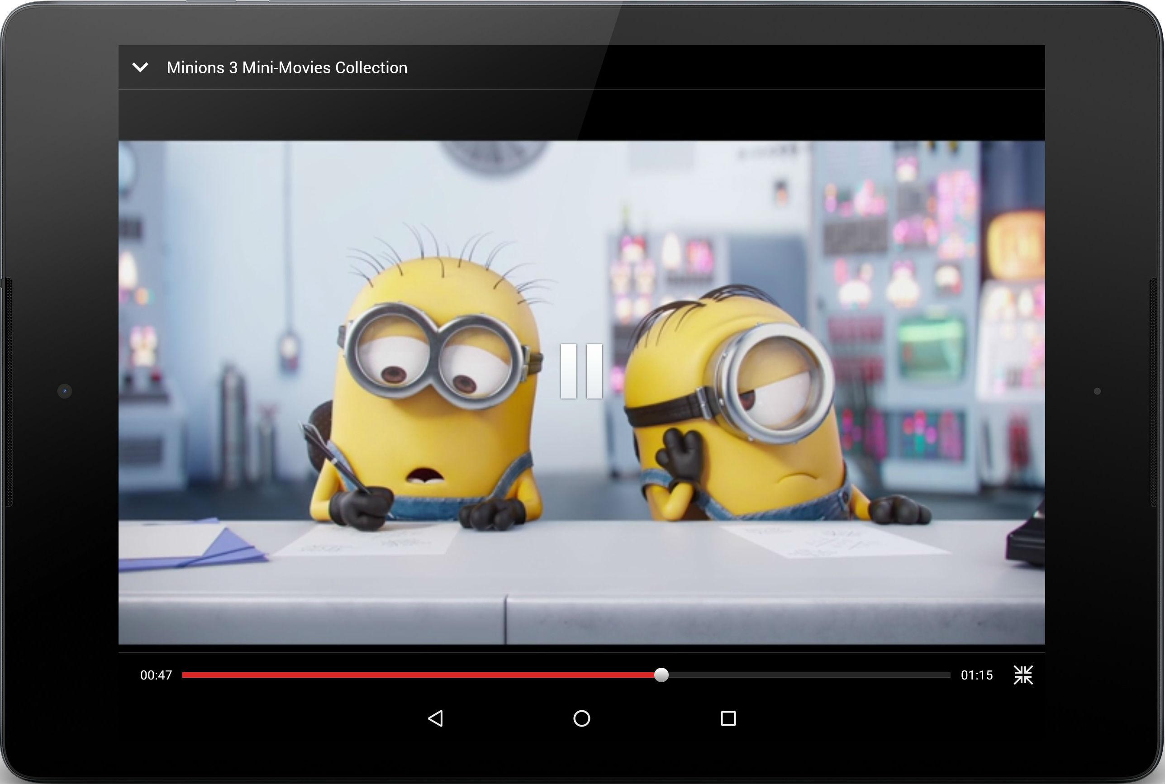Open recent apps with the square button

(x=728, y=718)
